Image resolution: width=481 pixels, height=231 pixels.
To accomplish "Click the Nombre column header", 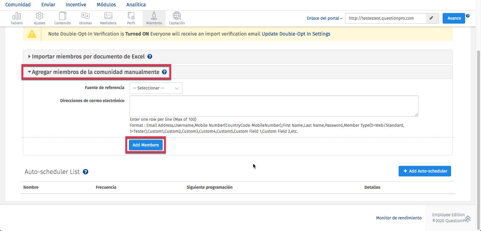I will coord(31,187).
